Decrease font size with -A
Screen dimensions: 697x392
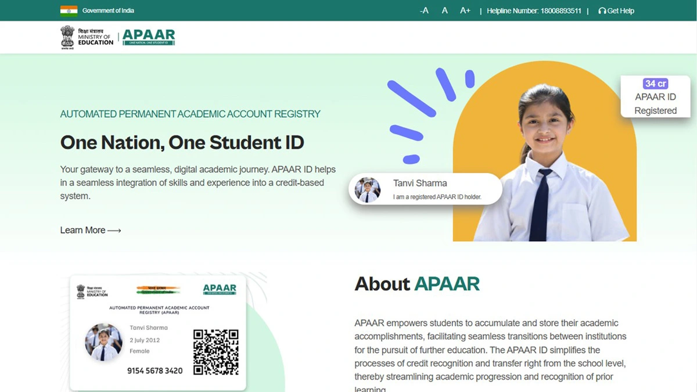(424, 10)
